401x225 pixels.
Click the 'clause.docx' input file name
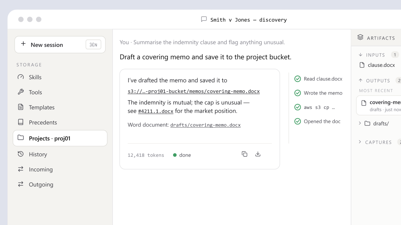(381, 65)
